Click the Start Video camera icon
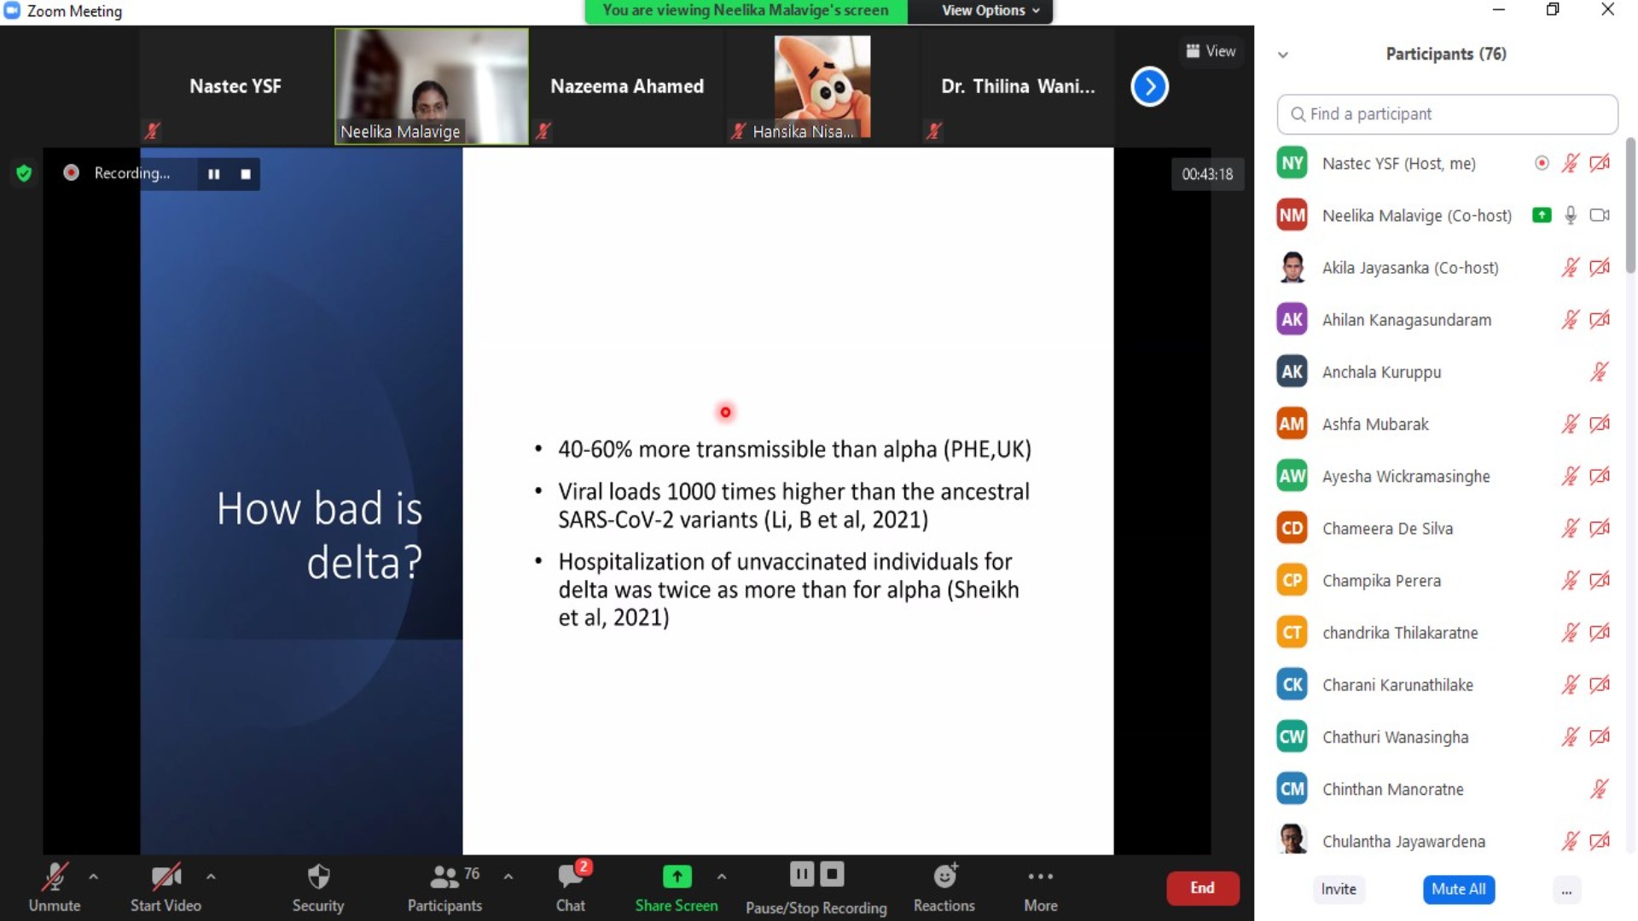 (166, 877)
